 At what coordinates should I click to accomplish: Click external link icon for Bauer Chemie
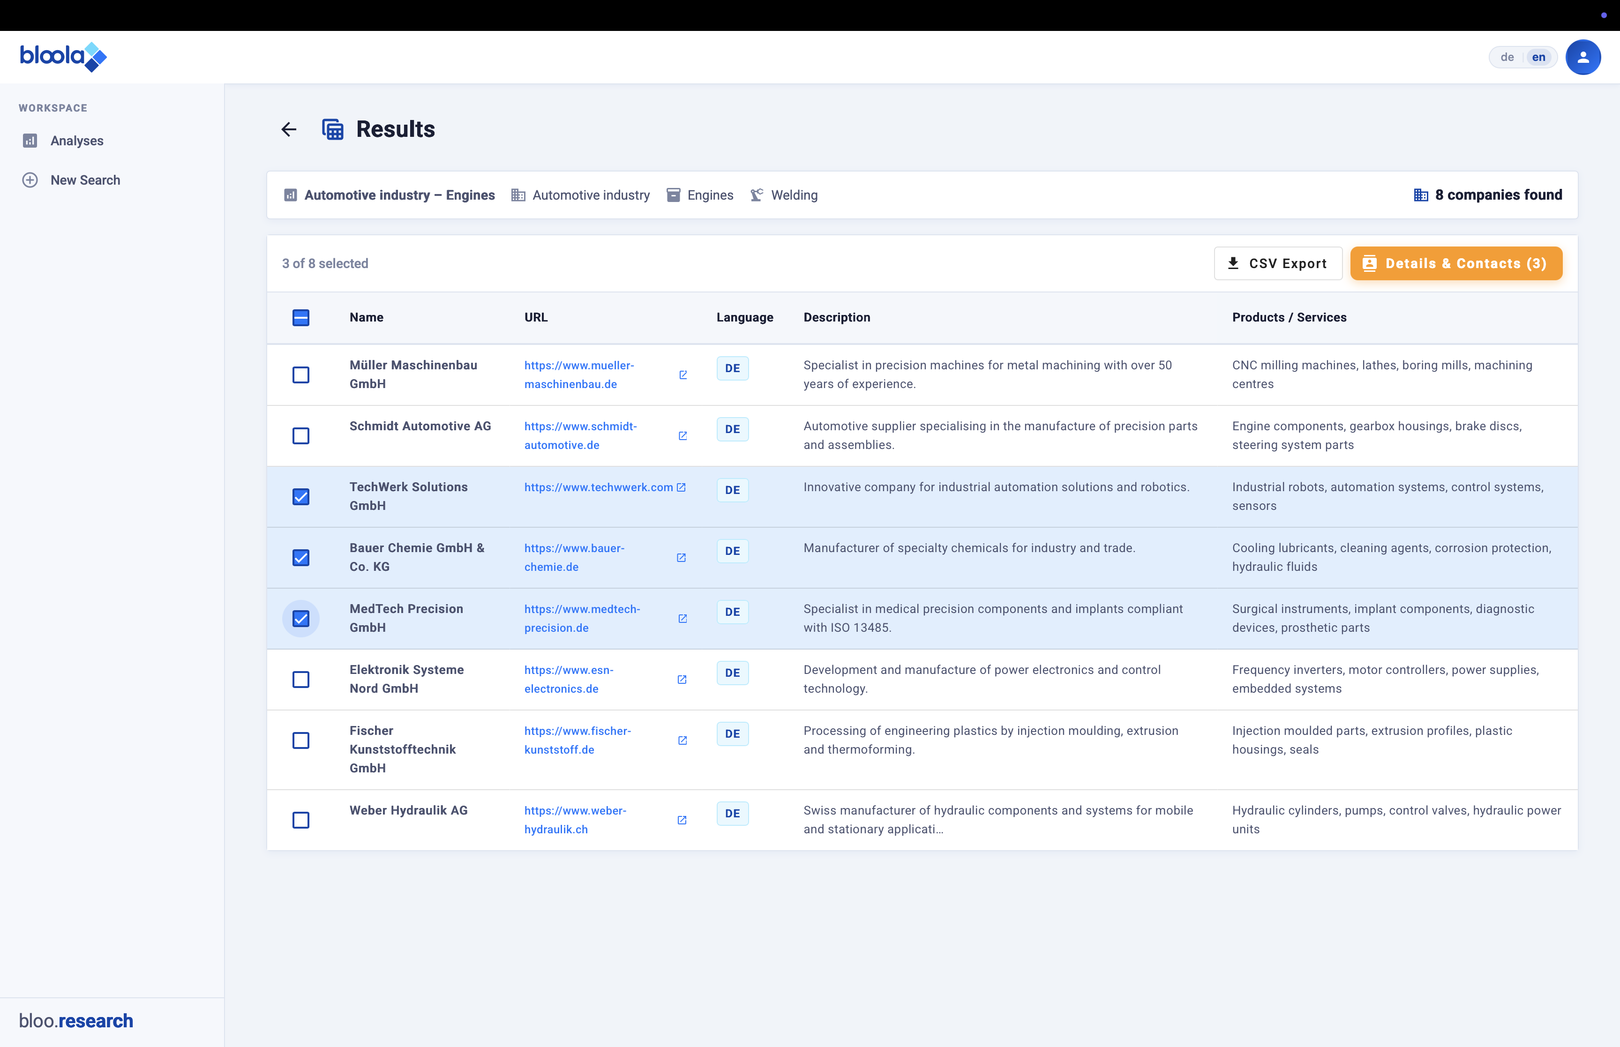point(681,558)
